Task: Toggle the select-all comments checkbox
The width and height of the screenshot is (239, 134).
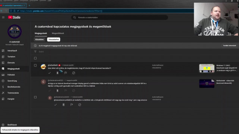Action: (35, 58)
